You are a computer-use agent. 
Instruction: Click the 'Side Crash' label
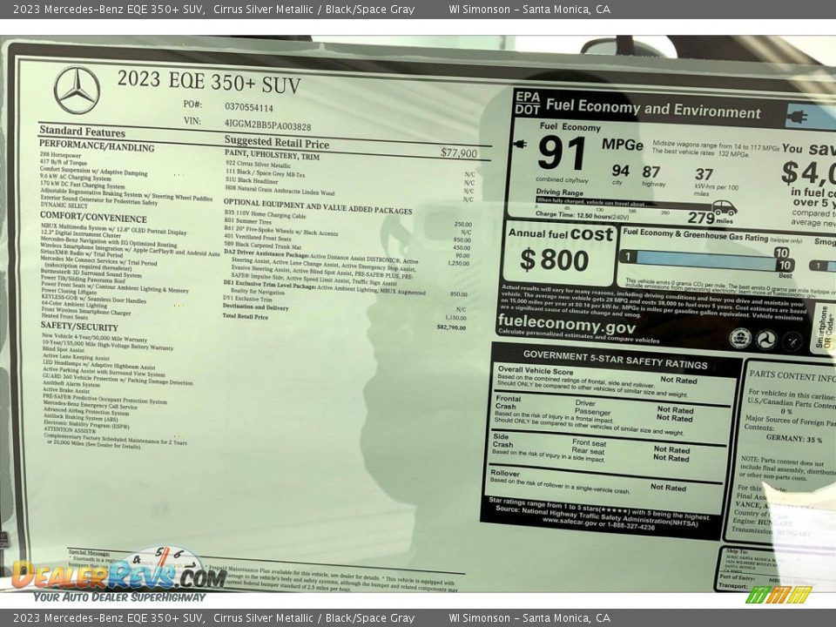pos(502,441)
